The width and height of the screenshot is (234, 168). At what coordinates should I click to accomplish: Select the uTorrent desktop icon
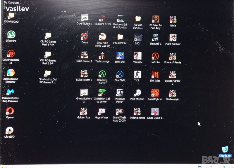point(11,35)
